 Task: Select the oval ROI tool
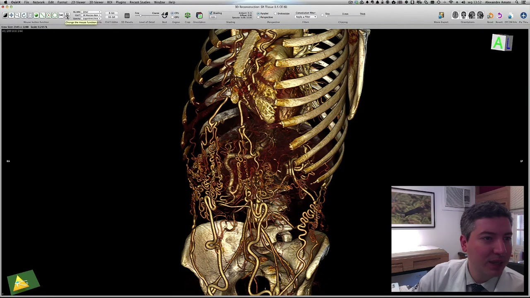55,15
